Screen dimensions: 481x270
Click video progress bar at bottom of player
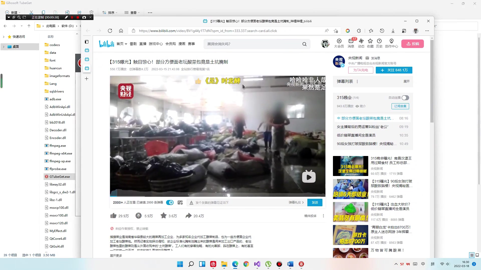point(218,196)
